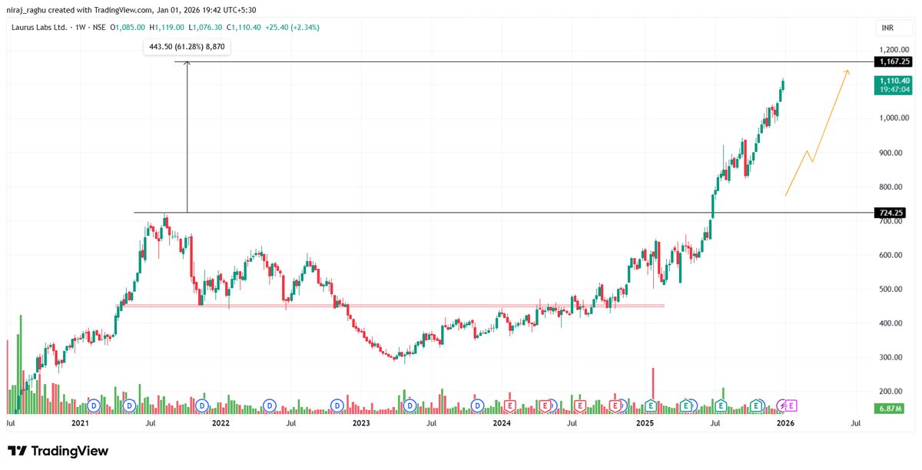Click the purple lightning-bolt earnings flag icon
Image resolution: width=922 pixels, height=470 pixels.
(x=781, y=405)
